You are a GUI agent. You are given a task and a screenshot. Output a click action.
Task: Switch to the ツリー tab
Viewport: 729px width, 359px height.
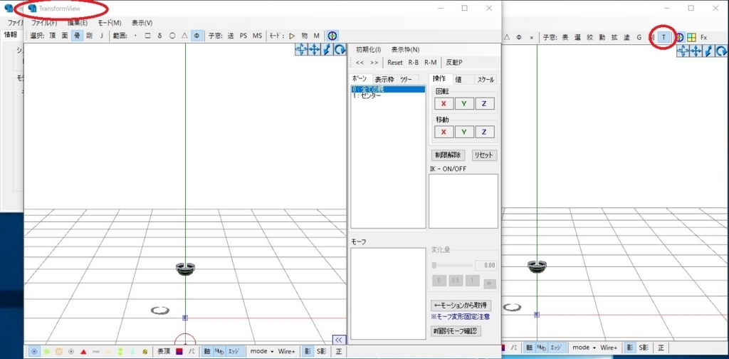407,79
